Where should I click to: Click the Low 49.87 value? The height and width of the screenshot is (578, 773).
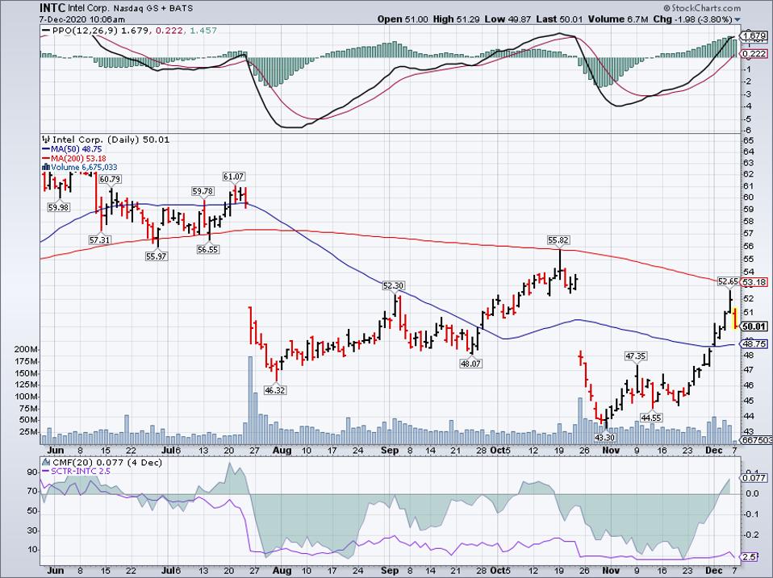pyautogui.click(x=508, y=19)
